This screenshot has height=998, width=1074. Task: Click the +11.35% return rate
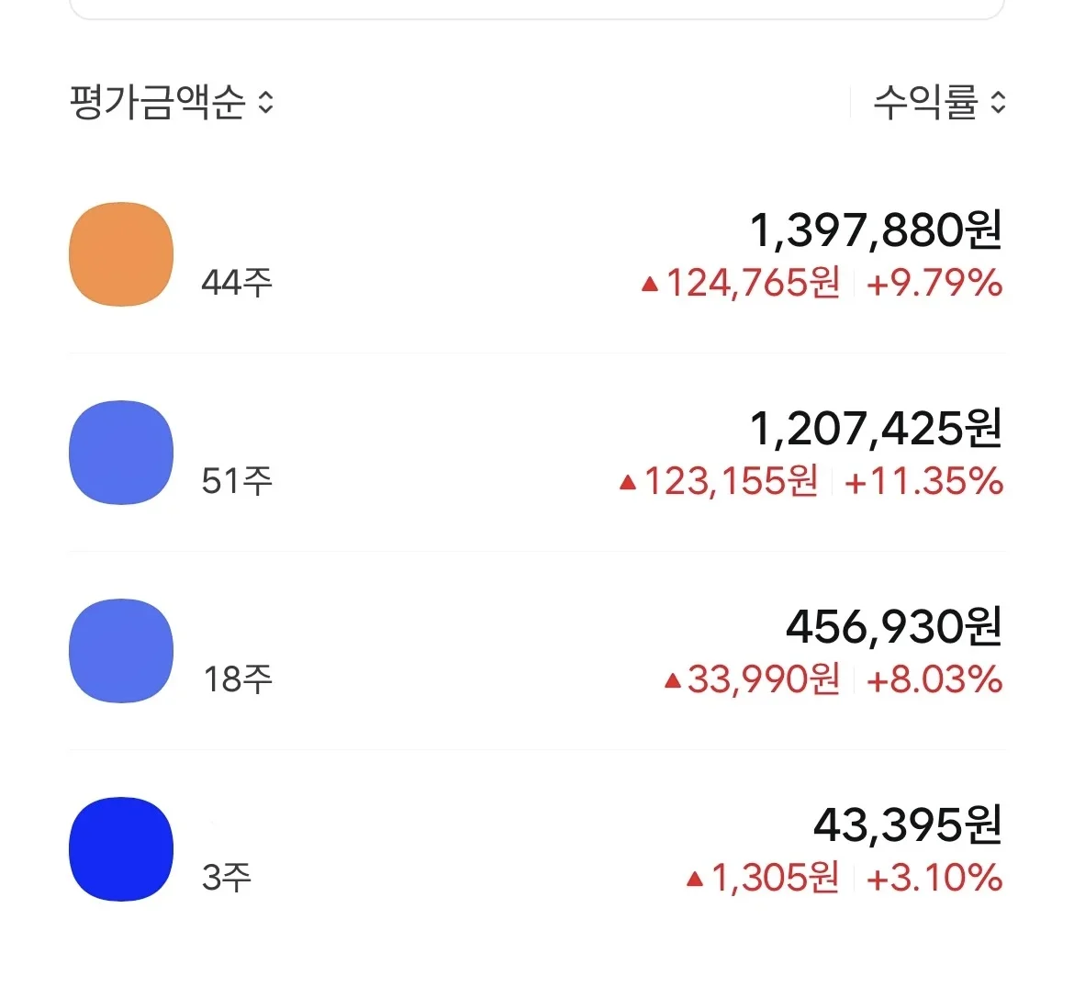[x=923, y=481]
